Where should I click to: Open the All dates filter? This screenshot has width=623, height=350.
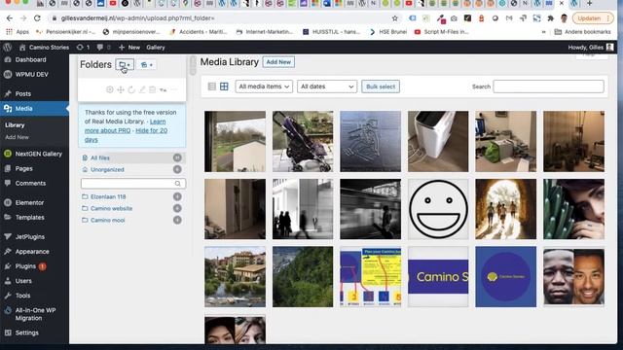(327, 87)
